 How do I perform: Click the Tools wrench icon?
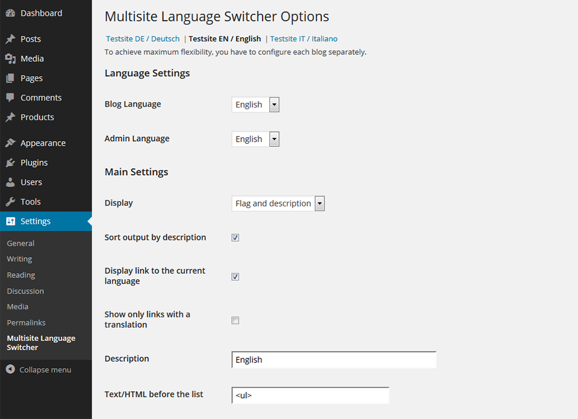10,202
